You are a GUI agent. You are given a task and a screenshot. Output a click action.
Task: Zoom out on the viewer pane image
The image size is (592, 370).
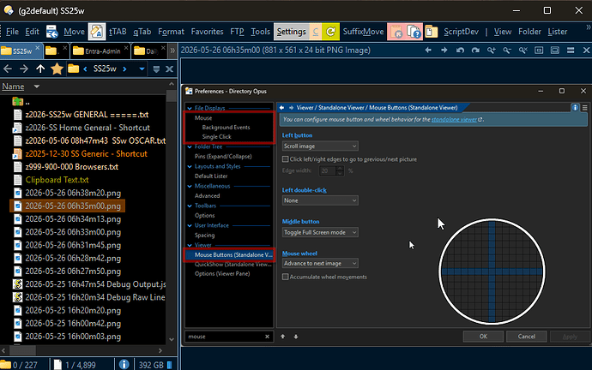point(507,51)
